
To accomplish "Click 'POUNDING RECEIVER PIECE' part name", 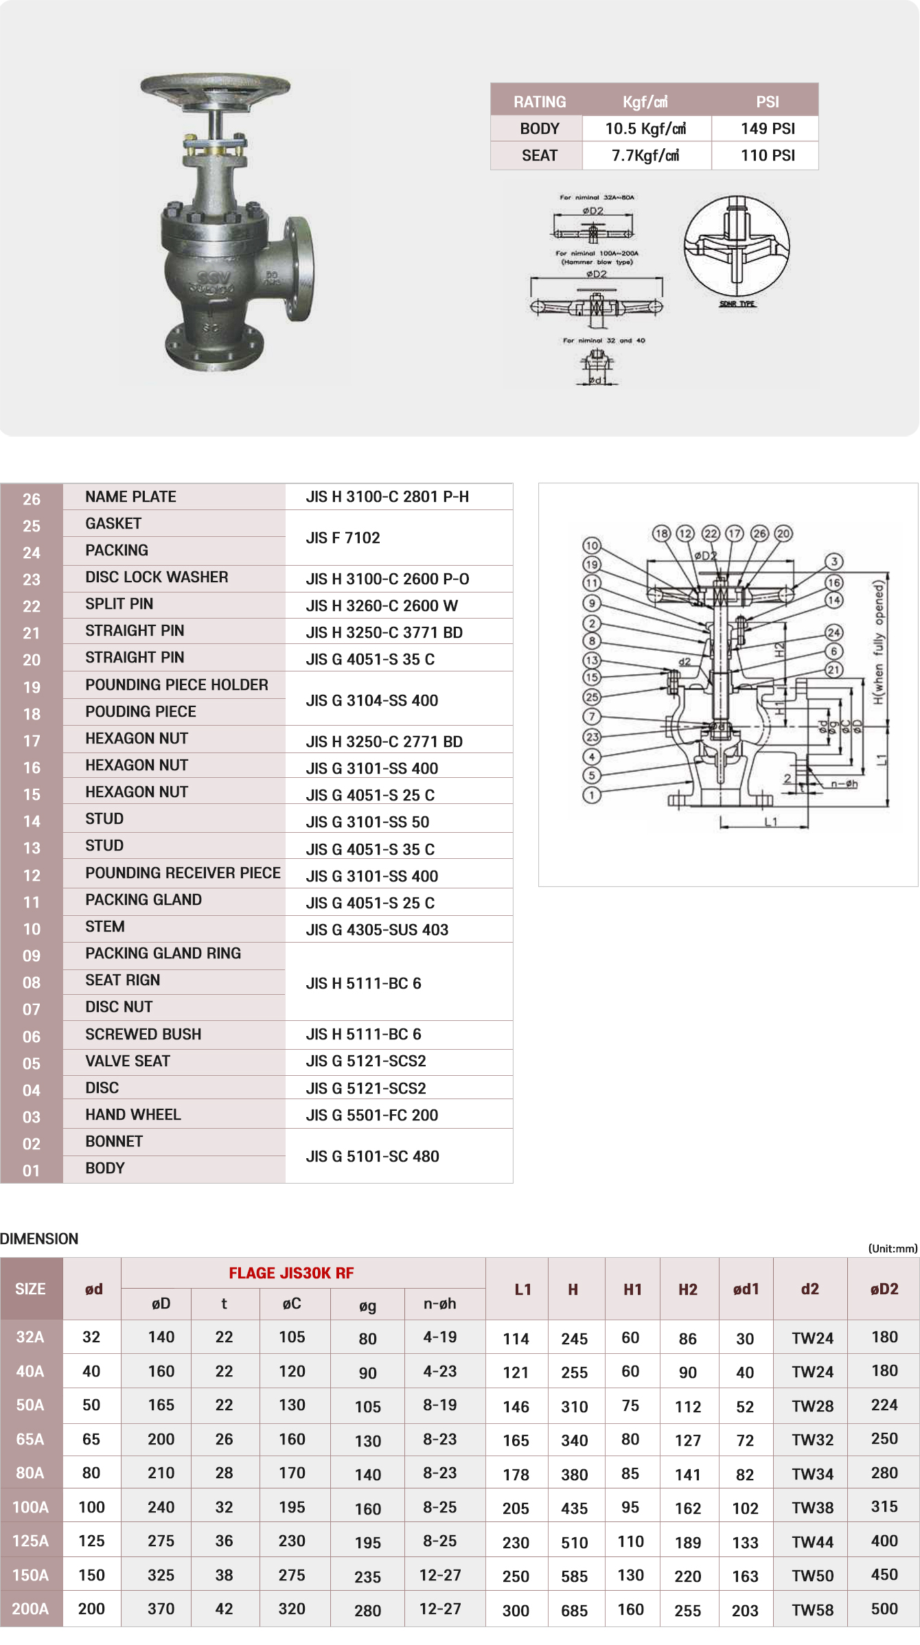I will click(x=183, y=873).
